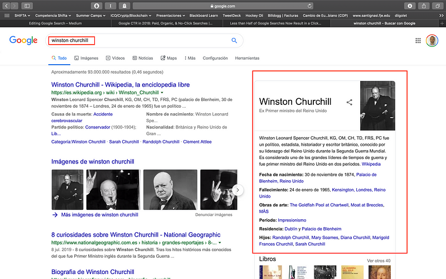Expand Summer Camps bookmarks folder
The width and height of the screenshot is (446, 279).
click(91, 16)
